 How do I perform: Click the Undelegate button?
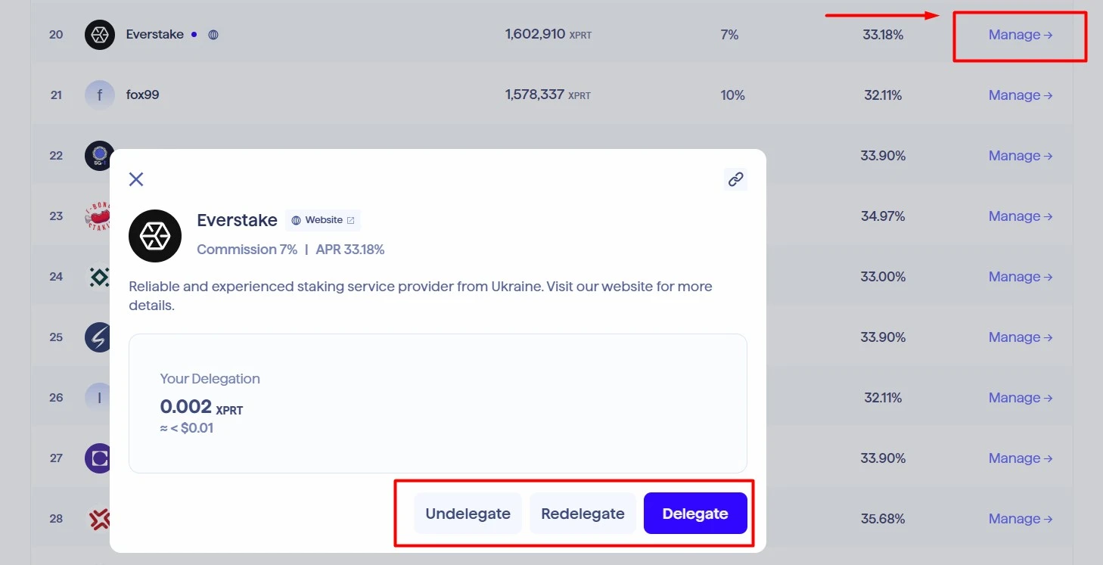(468, 514)
